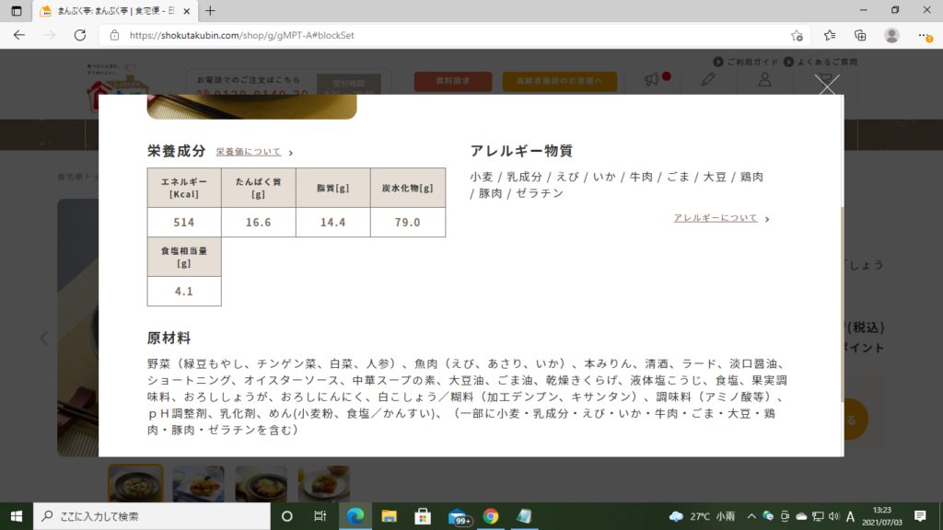
Task: Close the nutrition info modal with X
Action: coord(828,85)
